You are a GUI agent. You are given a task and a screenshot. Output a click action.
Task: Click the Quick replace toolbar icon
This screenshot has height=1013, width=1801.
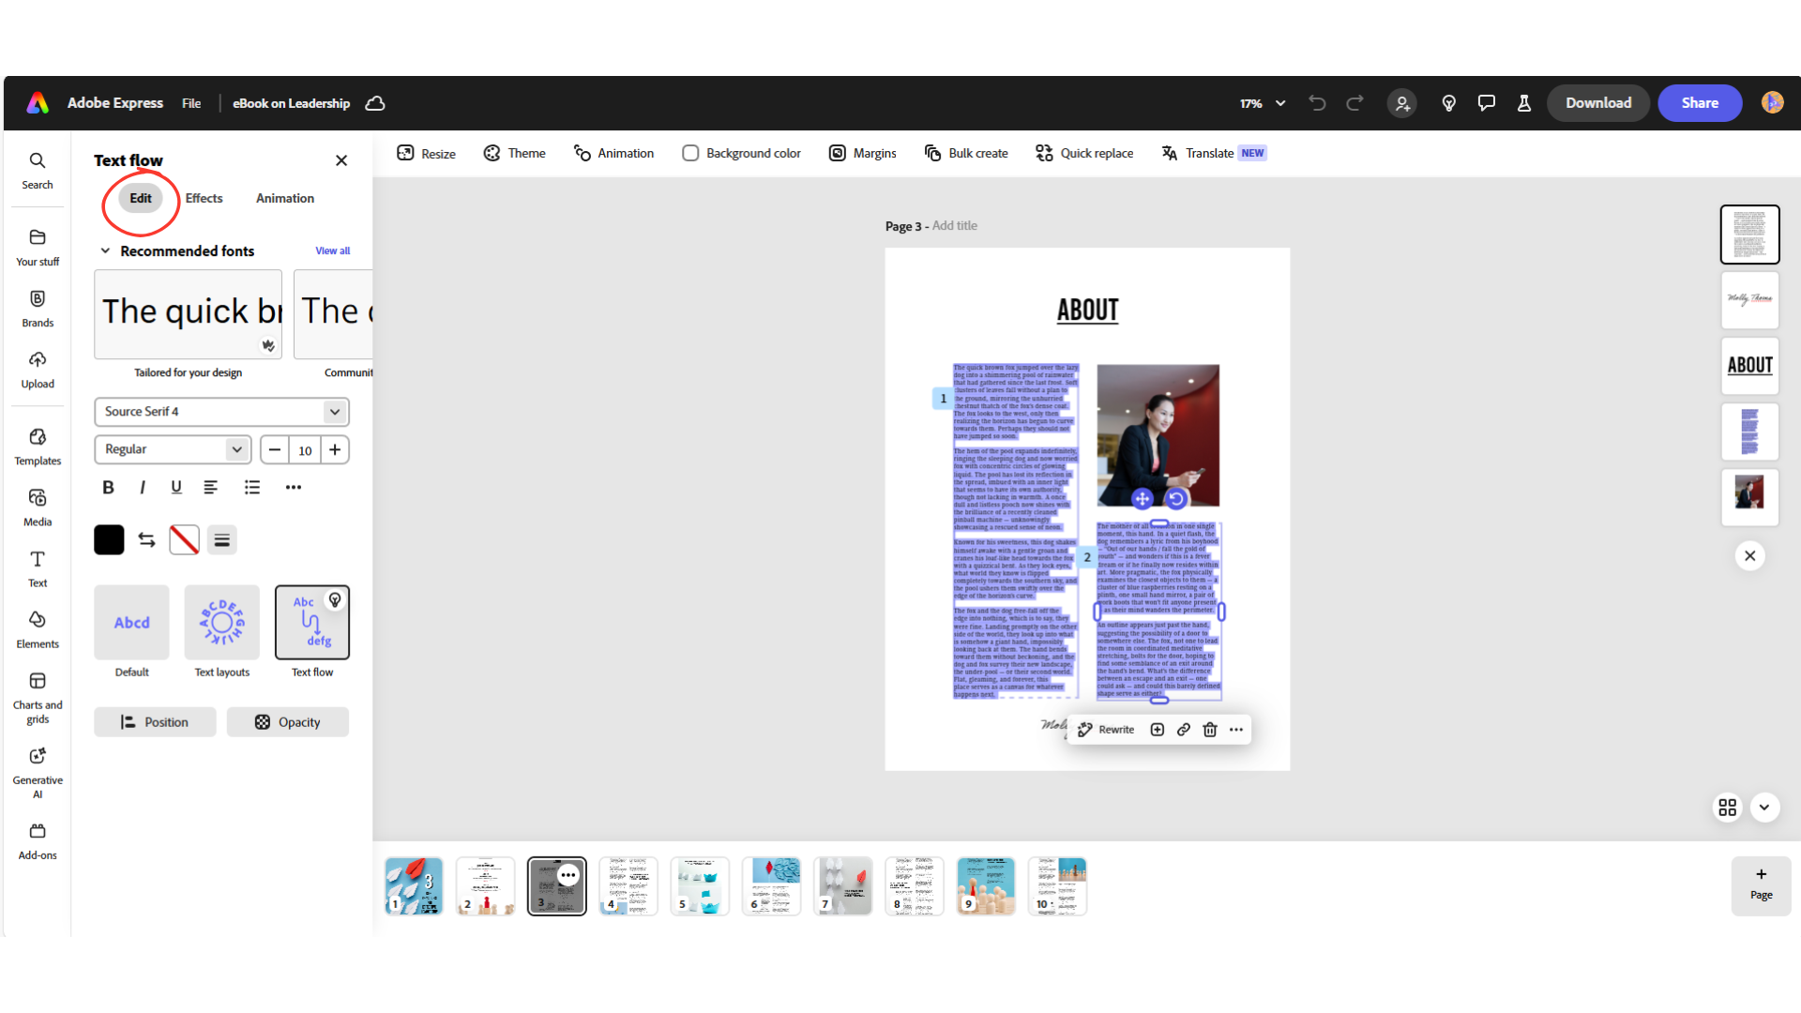(1043, 153)
